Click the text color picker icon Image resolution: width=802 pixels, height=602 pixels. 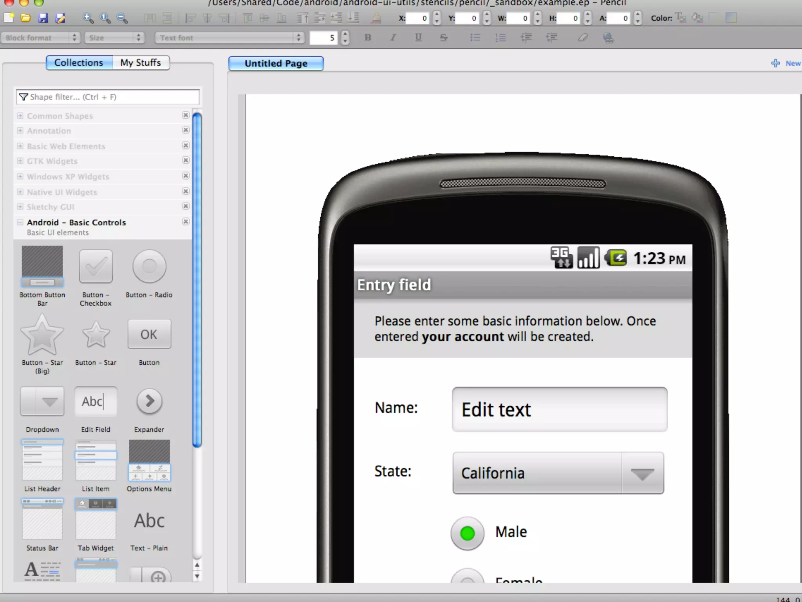[x=681, y=18]
